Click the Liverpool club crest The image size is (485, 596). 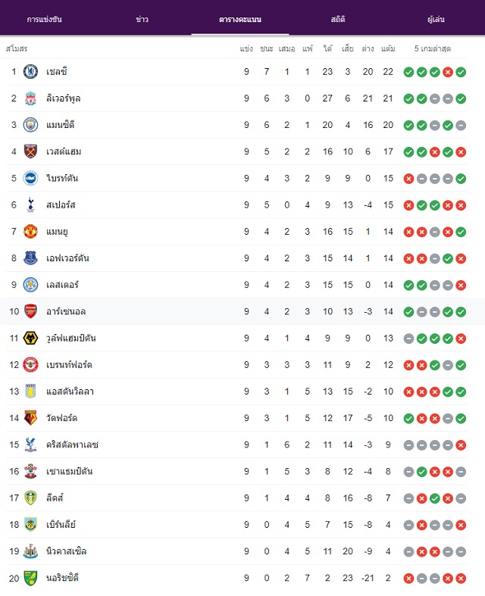point(30,98)
